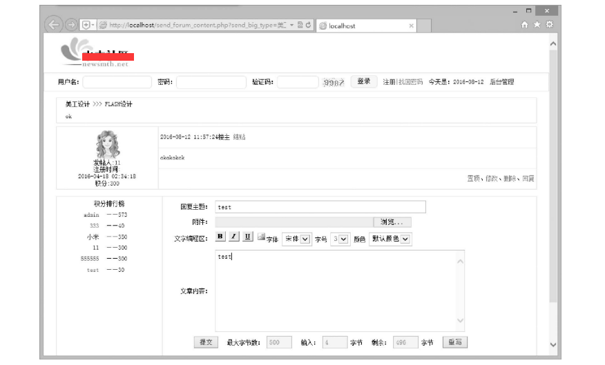Open the 后台管理 admin link
The width and height of the screenshot is (605, 365).
tap(501, 82)
